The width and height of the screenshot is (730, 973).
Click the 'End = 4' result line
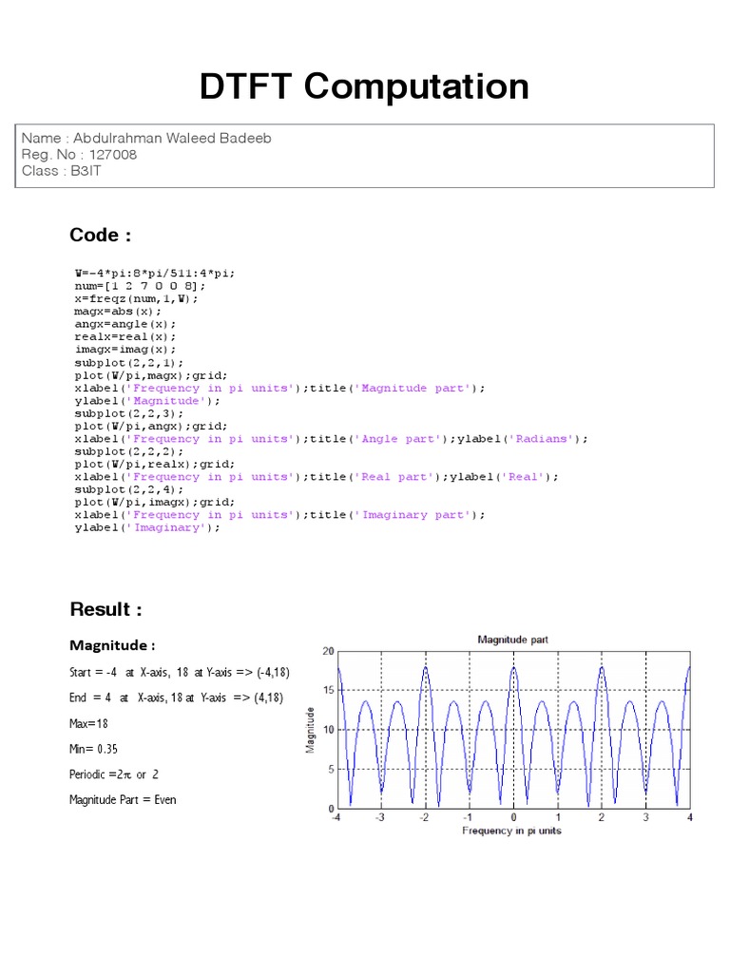[176, 697]
